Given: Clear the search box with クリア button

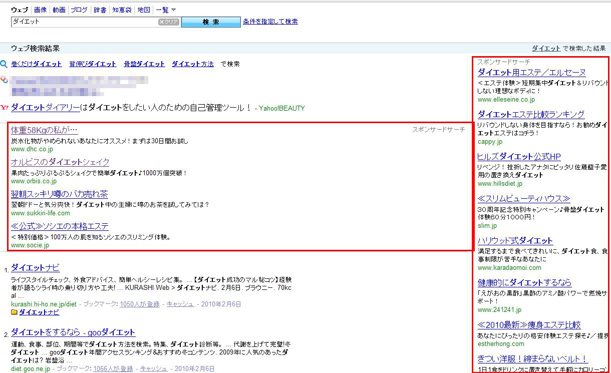Looking at the screenshot, I should [169, 22].
